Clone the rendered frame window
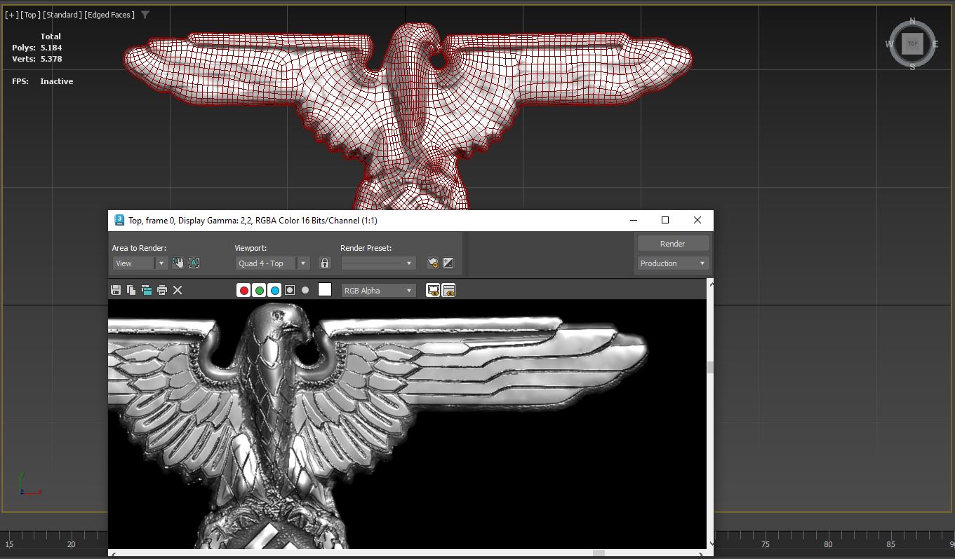 click(x=147, y=290)
